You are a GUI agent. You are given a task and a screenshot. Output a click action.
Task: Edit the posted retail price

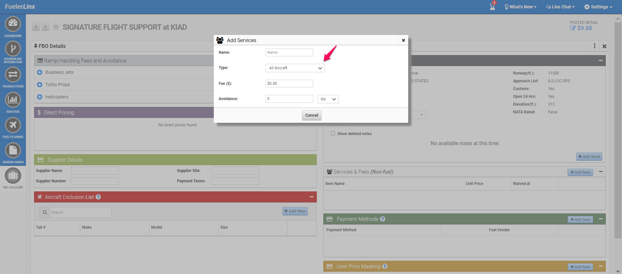[573, 28]
